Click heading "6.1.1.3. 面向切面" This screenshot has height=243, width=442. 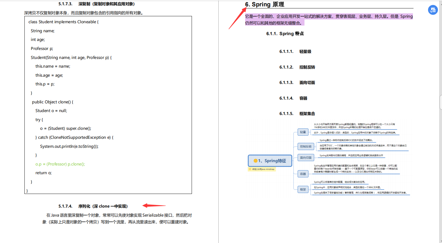pyautogui.click(x=297, y=82)
